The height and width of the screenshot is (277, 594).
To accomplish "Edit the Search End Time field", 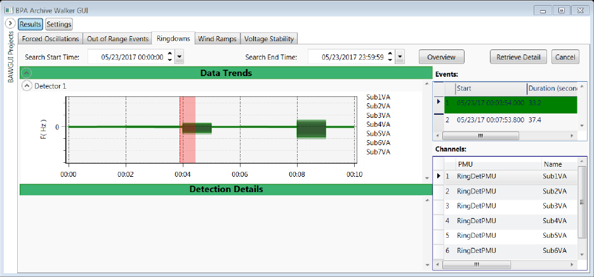I will (x=350, y=57).
